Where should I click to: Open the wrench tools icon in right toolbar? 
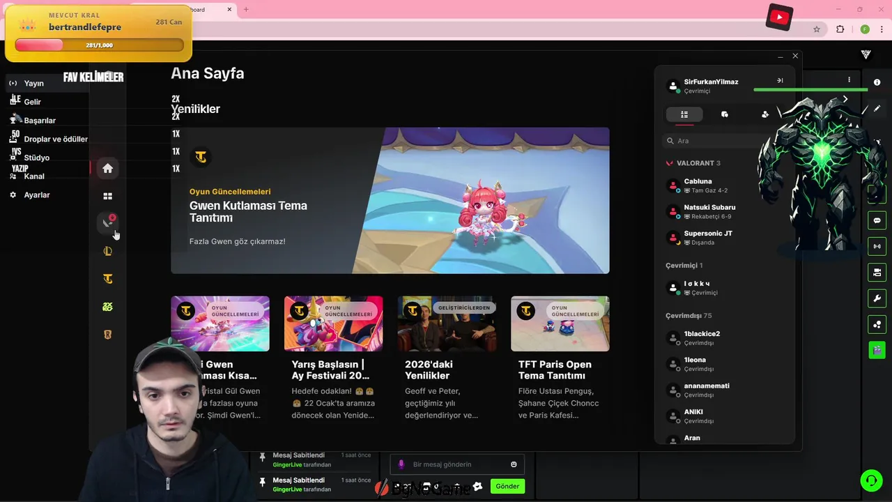[877, 298]
